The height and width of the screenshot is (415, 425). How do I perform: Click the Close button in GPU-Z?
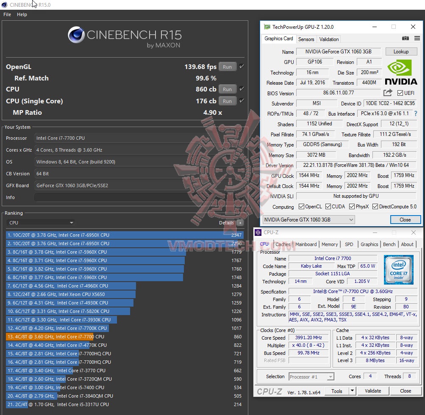[x=405, y=220]
